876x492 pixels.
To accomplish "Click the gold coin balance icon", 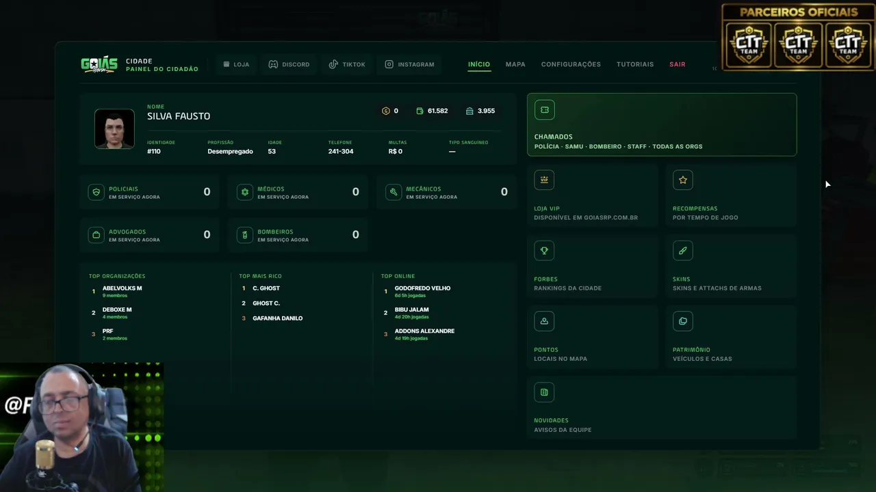I will click(x=385, y=111).
